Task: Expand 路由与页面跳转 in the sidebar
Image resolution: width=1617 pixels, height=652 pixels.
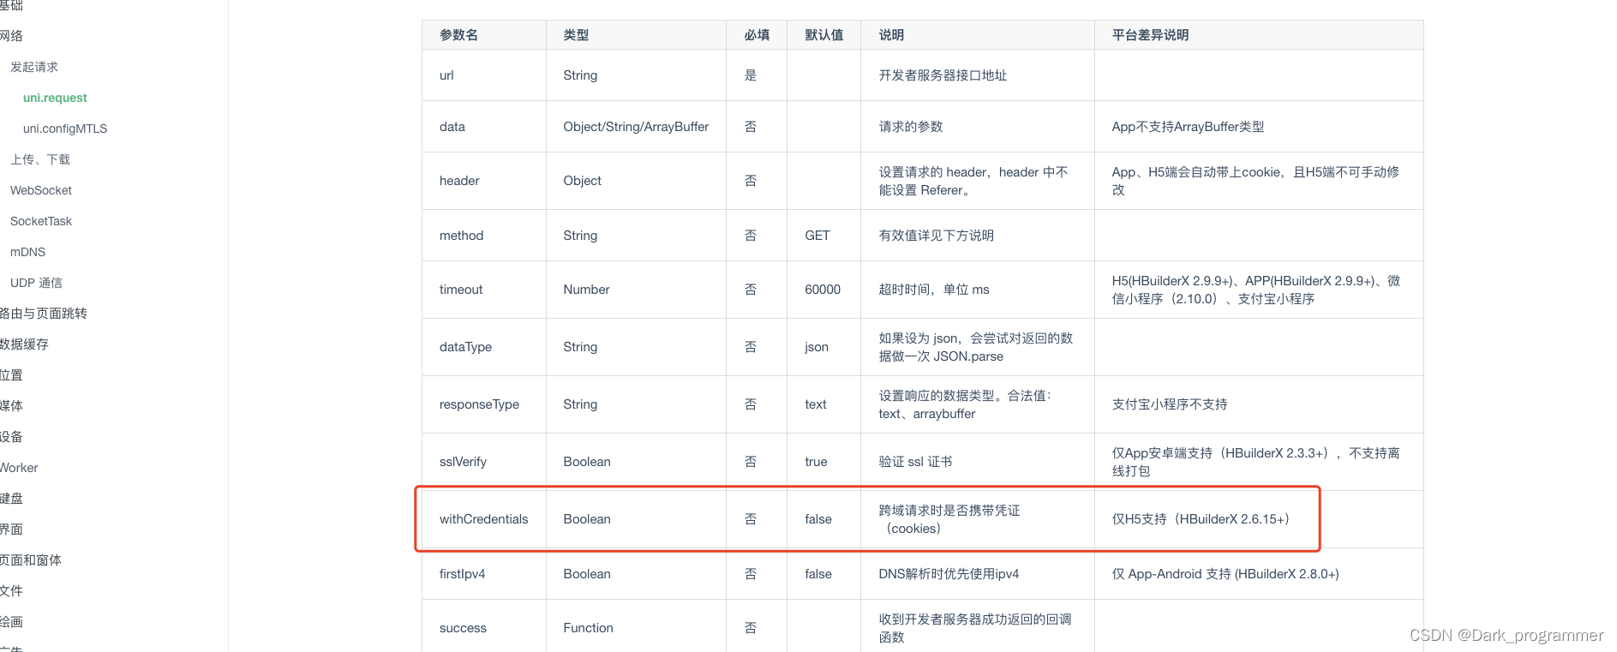Action: coord(44,314)
